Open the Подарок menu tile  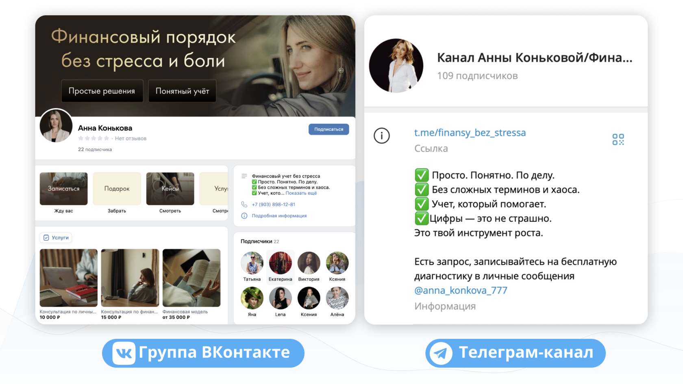pyautogui.click(x=117, y=189)
